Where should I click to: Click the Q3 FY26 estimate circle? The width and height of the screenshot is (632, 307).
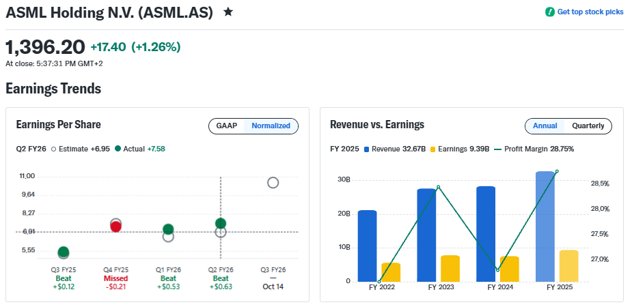click(x=273, y=183)
